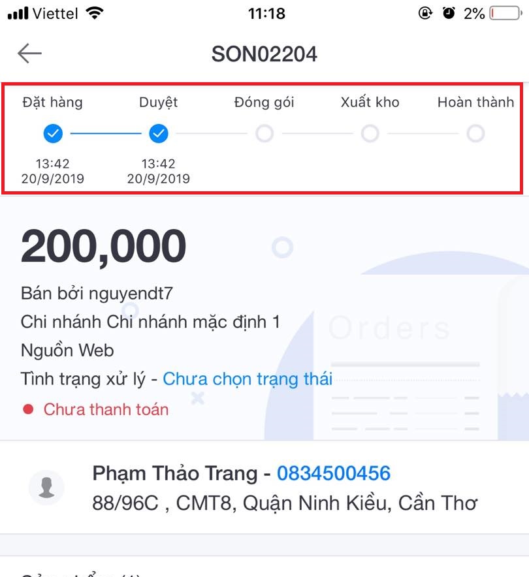Tap the rotation lock status icon
529x577 pixels.
point(425,14)
